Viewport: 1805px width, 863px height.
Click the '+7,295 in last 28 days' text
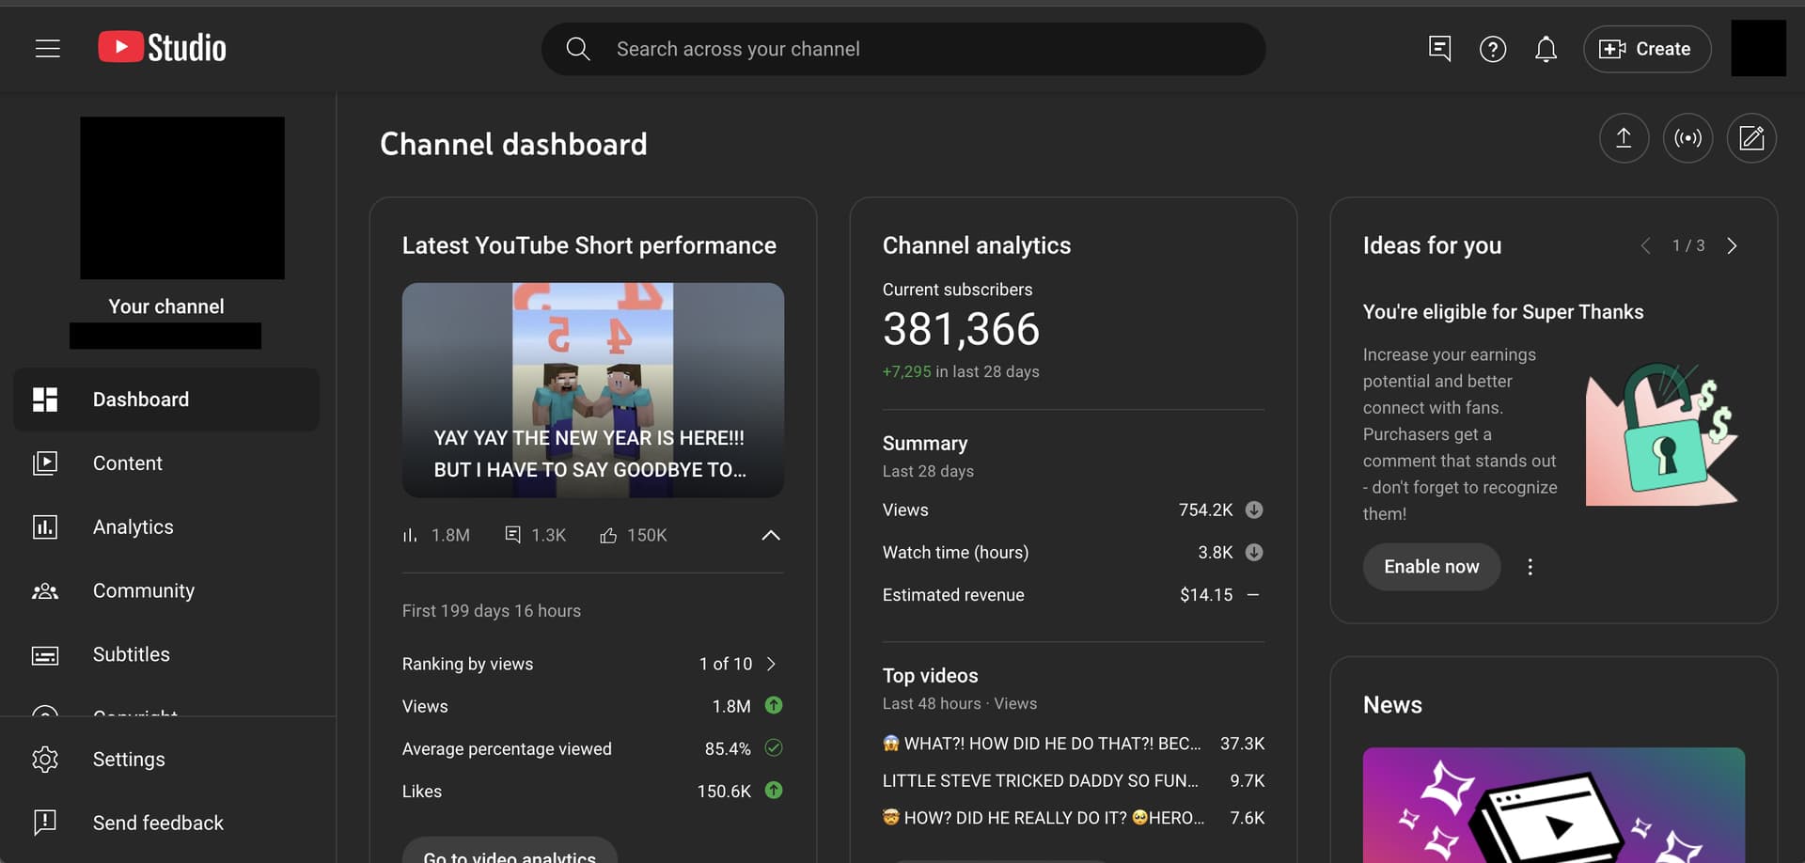[x=961, y=371]
